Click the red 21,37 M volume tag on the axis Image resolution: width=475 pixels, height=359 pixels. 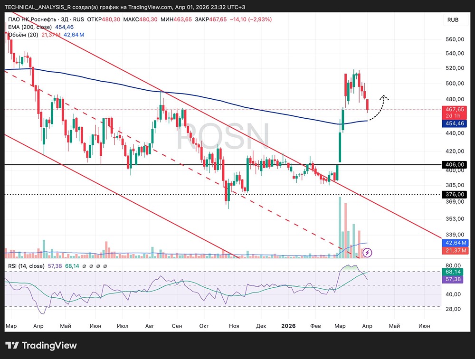point(456,251)
